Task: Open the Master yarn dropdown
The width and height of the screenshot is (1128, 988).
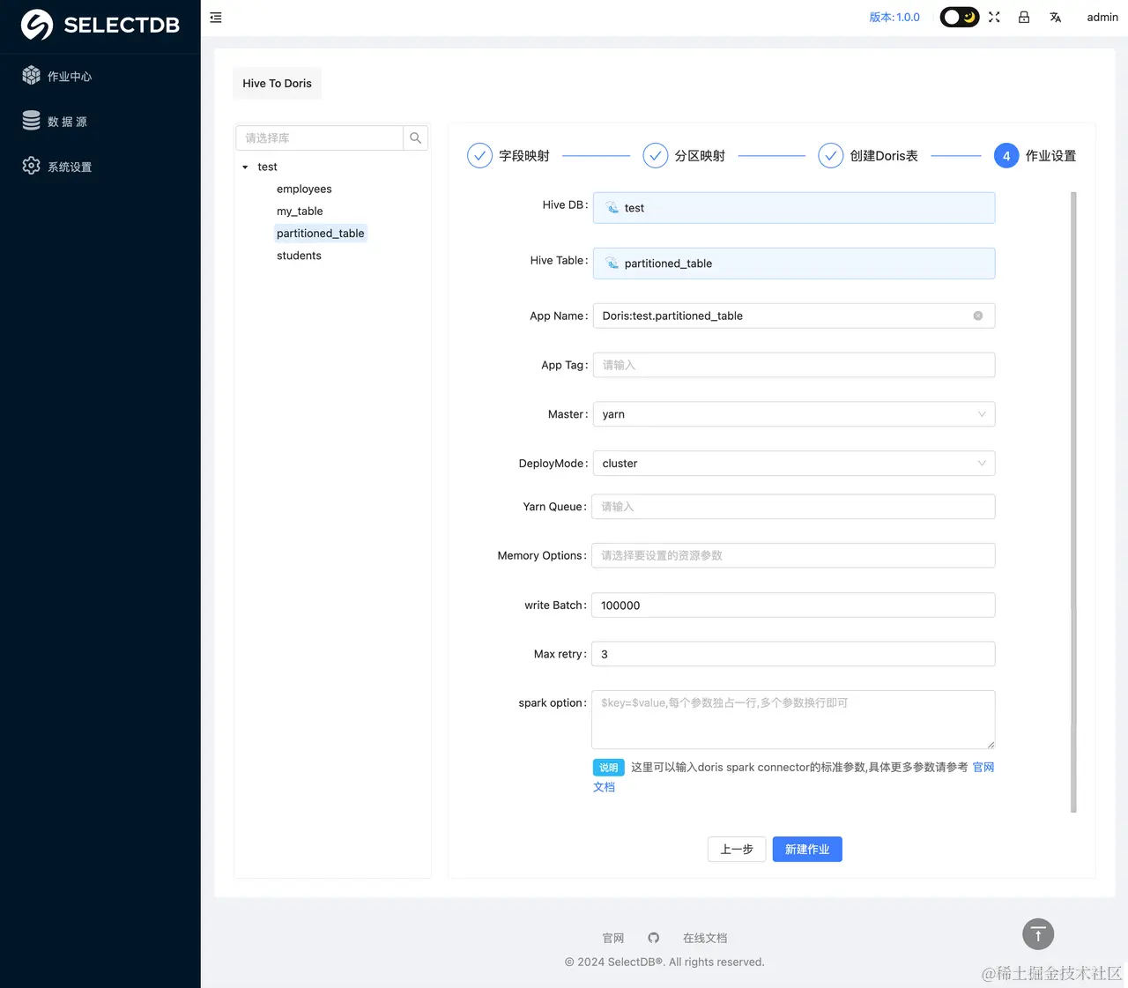Action: (x=793, y=414)
